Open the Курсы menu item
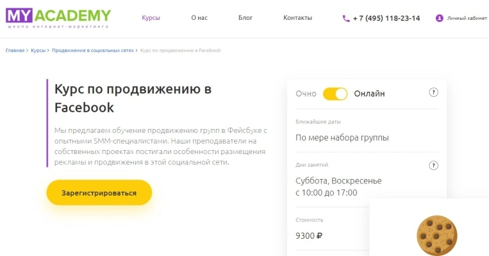This screenshot has height=256, width=489. [x=151, y=18]
